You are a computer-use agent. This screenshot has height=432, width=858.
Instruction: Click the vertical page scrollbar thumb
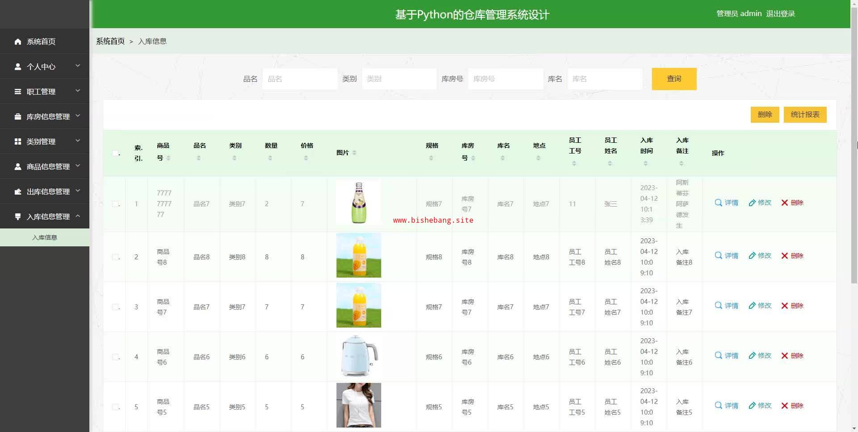(x=854, y=152)
